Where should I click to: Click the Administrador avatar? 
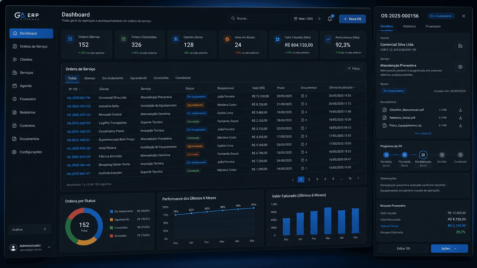coord(13,247)
